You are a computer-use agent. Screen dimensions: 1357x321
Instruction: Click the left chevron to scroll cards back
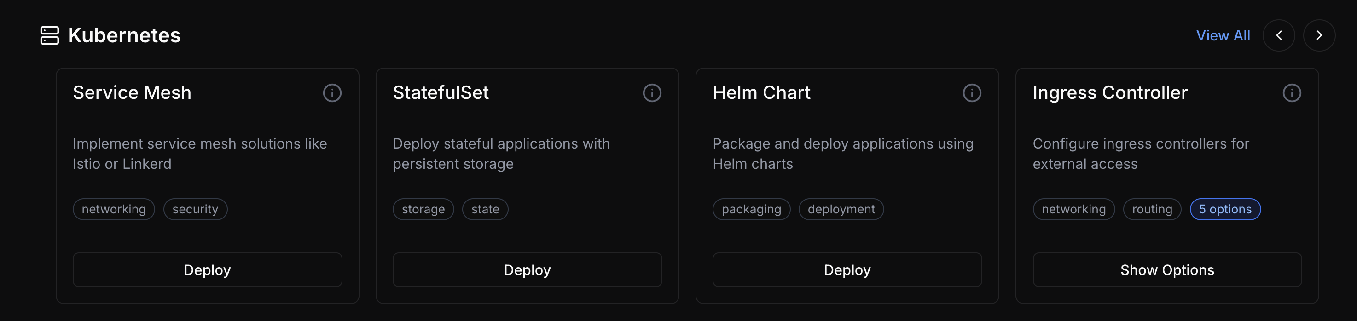point(1279,35)
